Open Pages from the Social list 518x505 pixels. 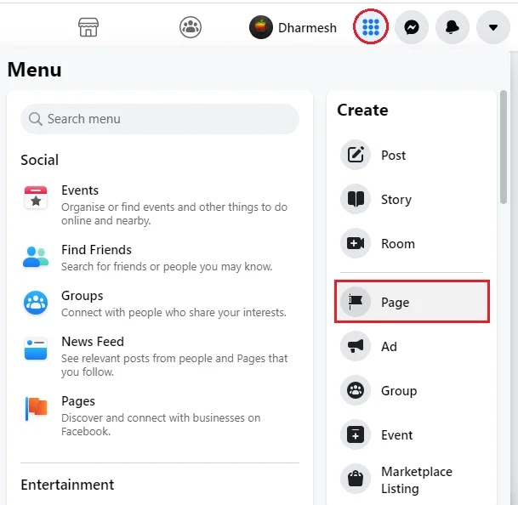tap(160, 416)
